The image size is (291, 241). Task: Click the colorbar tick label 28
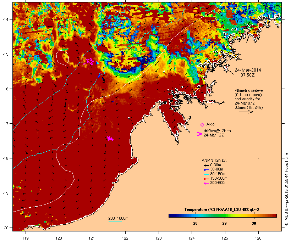195,223
